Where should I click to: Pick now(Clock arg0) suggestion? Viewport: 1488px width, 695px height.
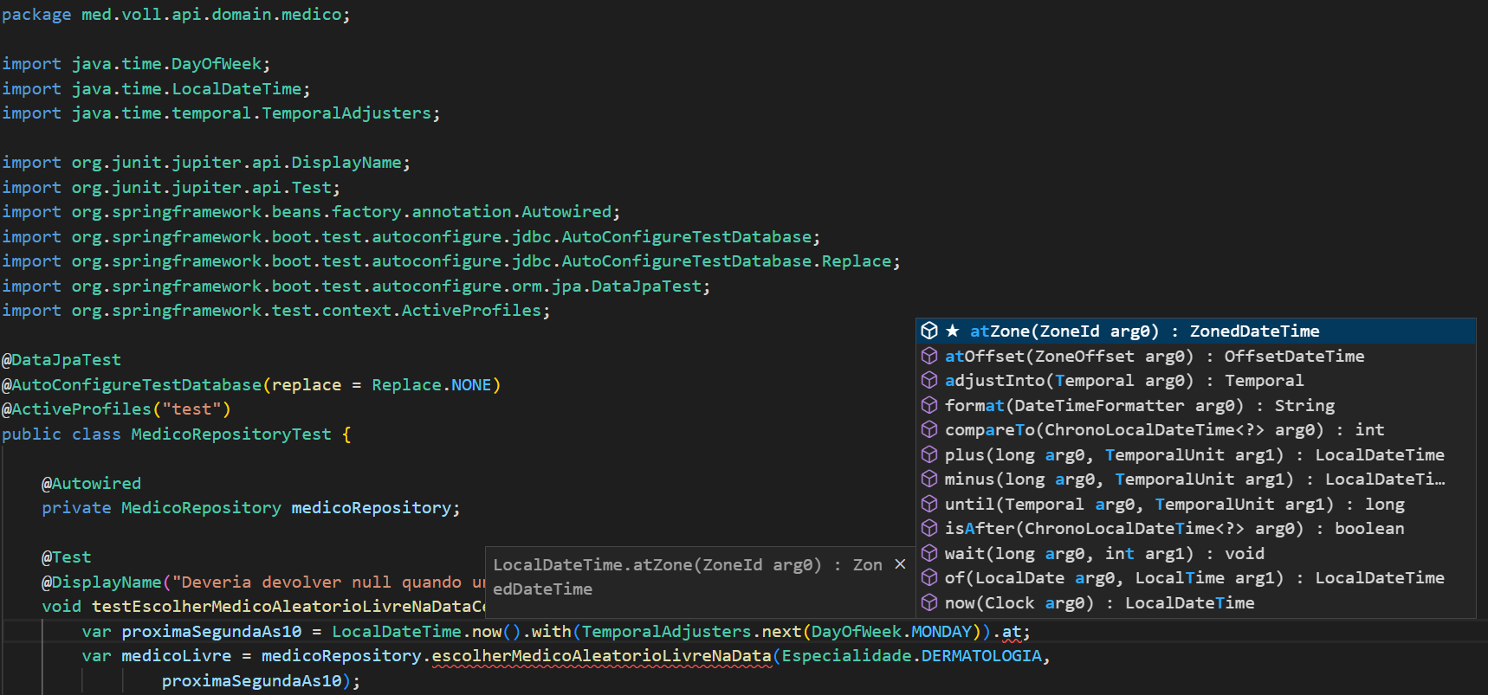[1196, 602]
